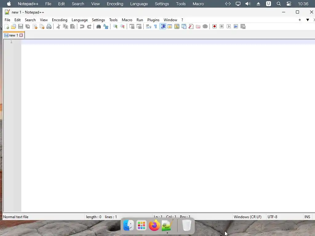This screenshot has width=315, height=236.
Task: Click Run a Macro Multiple Times icon
Action: [236, 26]
